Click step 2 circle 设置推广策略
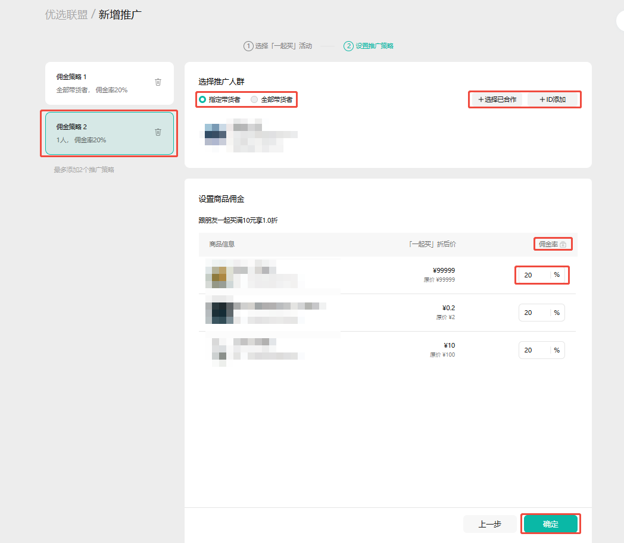The width and height of the screenshot is (624, 543). (x=348, y=46)
